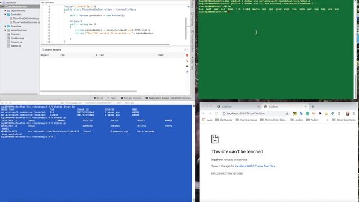The height and width of the screenshot is (202, 359).
Task: Collapse the selected project node in tree
Action: click(3, 7)
